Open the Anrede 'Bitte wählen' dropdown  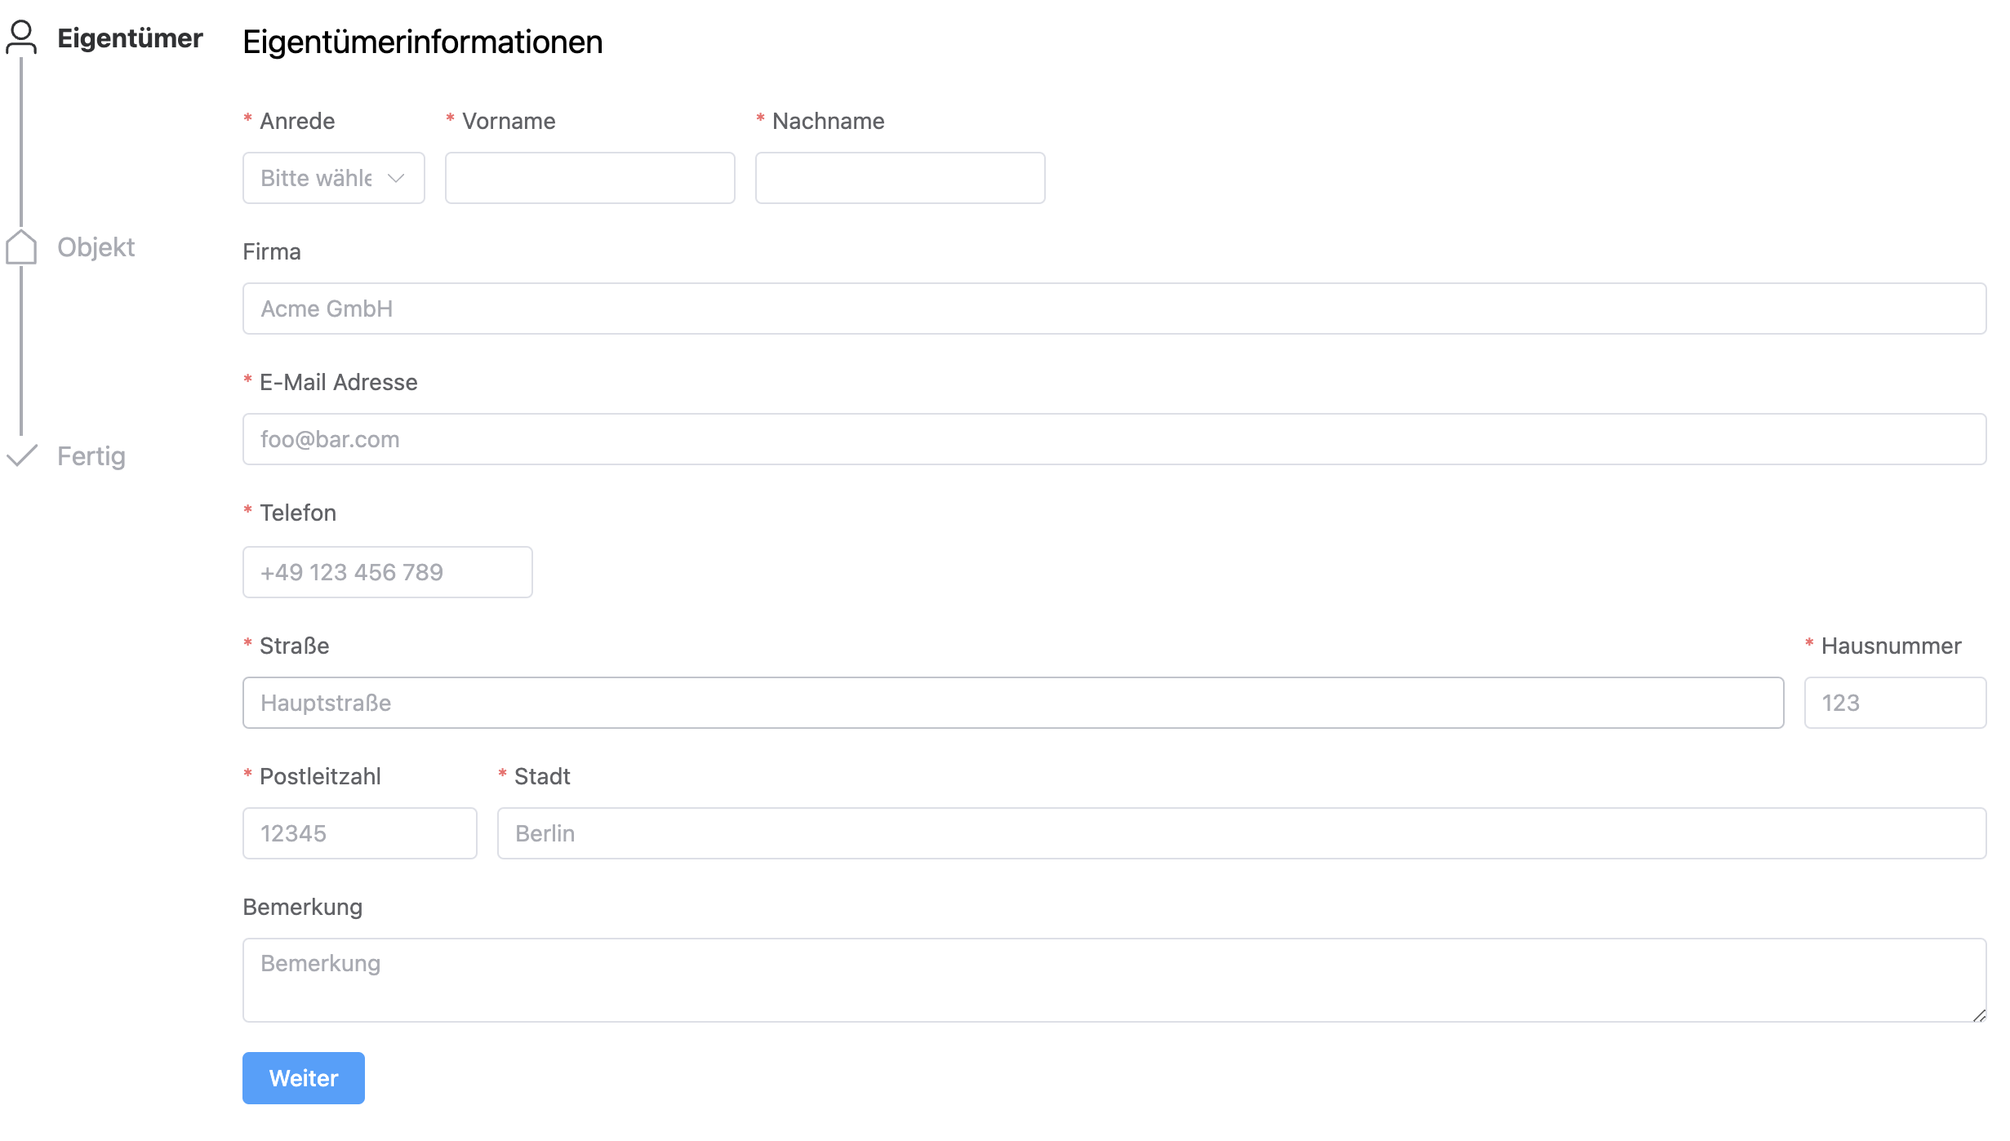tap(318, 178)
